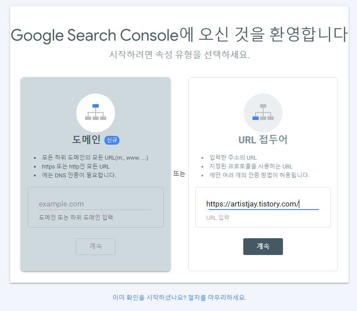Click the text 'https 또는 http인 모든 URL'
Viewport: 357px width, 311px height.
pos(76,167)
